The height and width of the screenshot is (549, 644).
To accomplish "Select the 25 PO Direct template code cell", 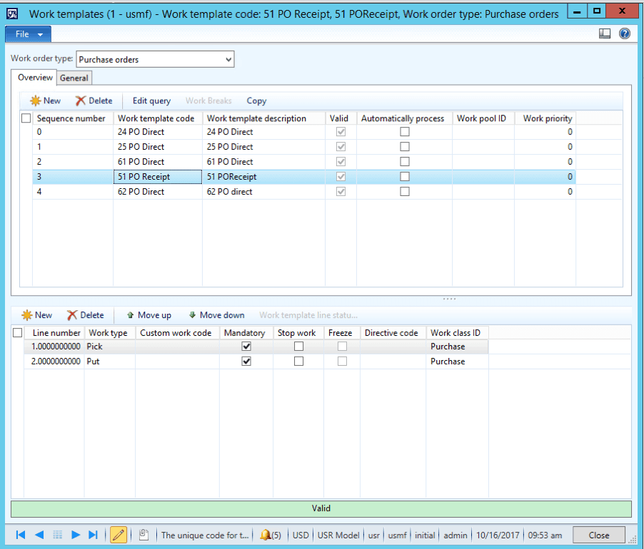I will click(158, 146).
